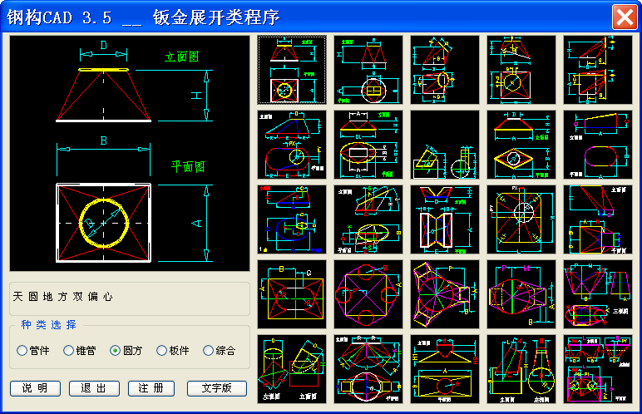The image size is (642, 414).
Task: Choose the 三视图 three-view thumbnail with red ellipse
Action: pyautogui.click(x=598, y=294)
